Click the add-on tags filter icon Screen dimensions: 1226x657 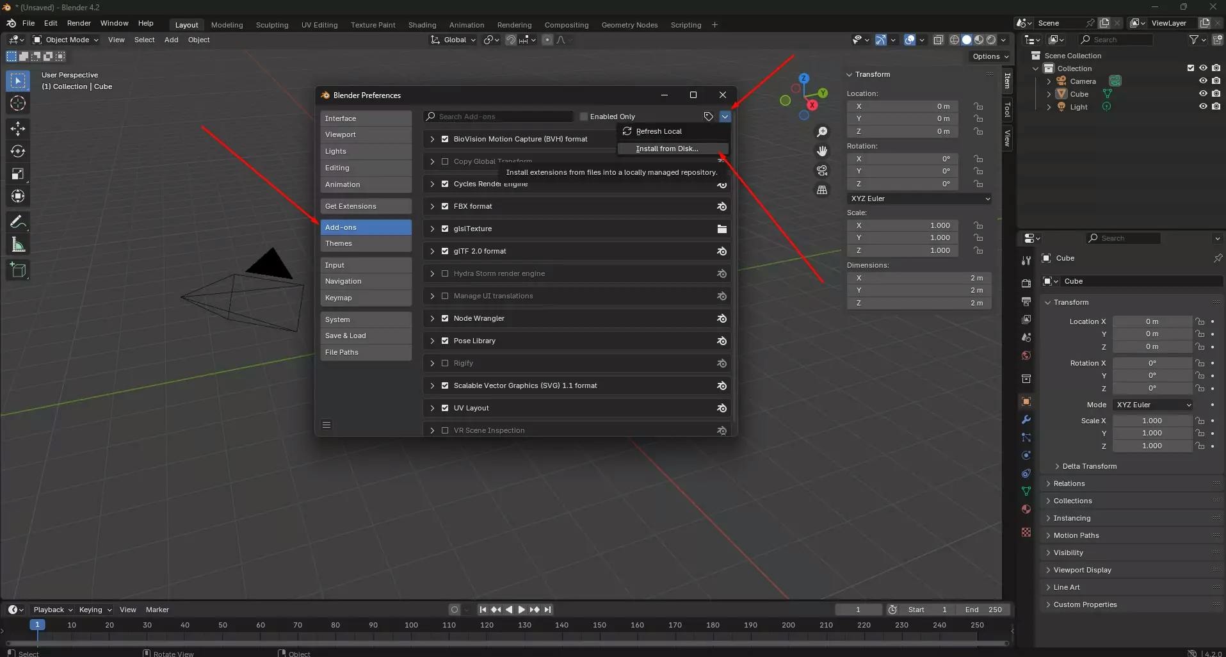pos(709,117)
